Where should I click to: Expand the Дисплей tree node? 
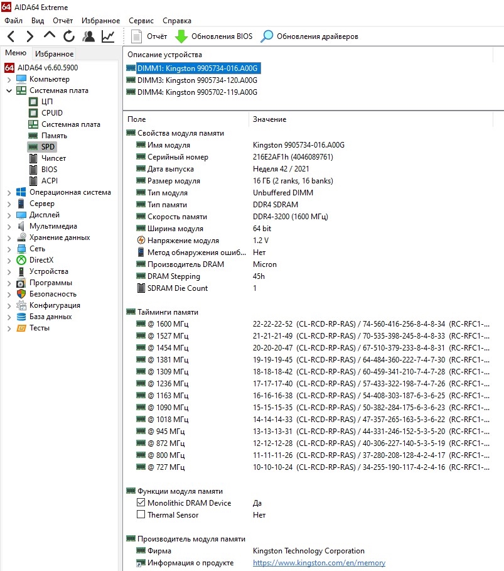click(9, 215)
